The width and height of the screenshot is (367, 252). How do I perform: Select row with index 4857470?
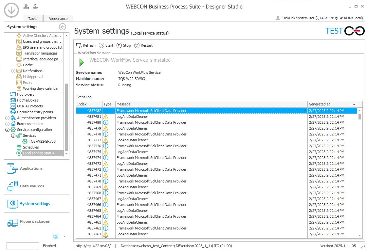pos(216,181)
